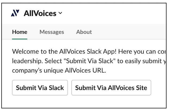
Task: Open the Messages tab
Action: pyautogui.click(x=52, y=32)
